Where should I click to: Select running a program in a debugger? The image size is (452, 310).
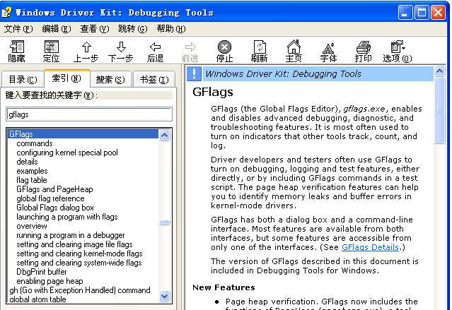click(71, 235)
